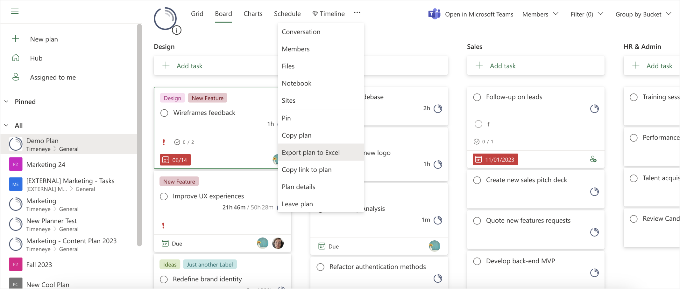Complete the Redefine brand identity task
Viewport: 680px width, 289px height.
click(x=164, y=279)
